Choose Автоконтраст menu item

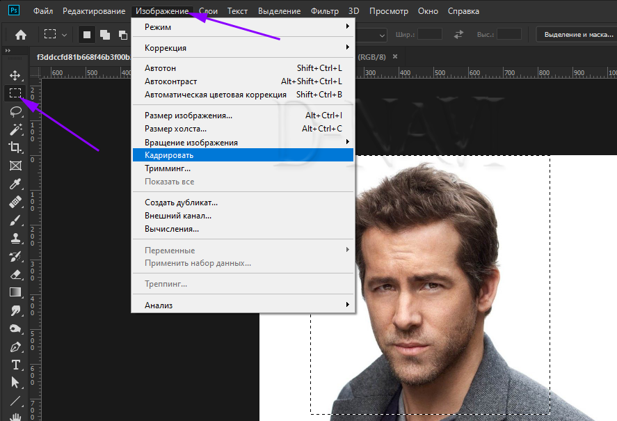pos(243,81)
